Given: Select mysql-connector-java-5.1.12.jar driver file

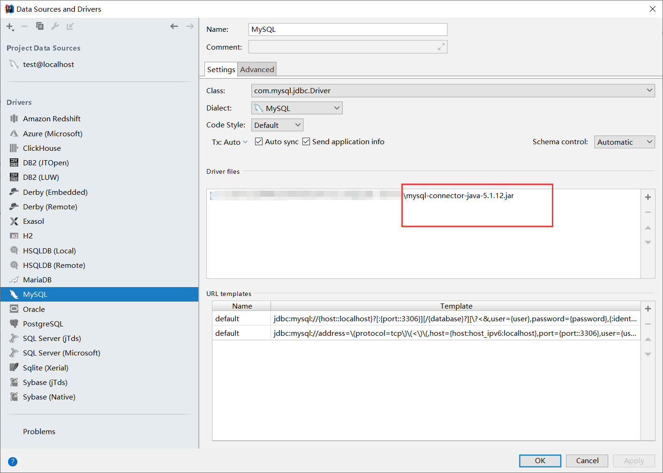Looking at the screenshot, I should click(x=424, y=196).
